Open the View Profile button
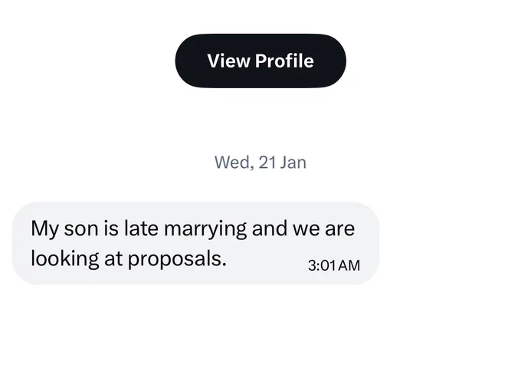Image resolution: width=521 pixels, height=375 pixels. point(260,61)
